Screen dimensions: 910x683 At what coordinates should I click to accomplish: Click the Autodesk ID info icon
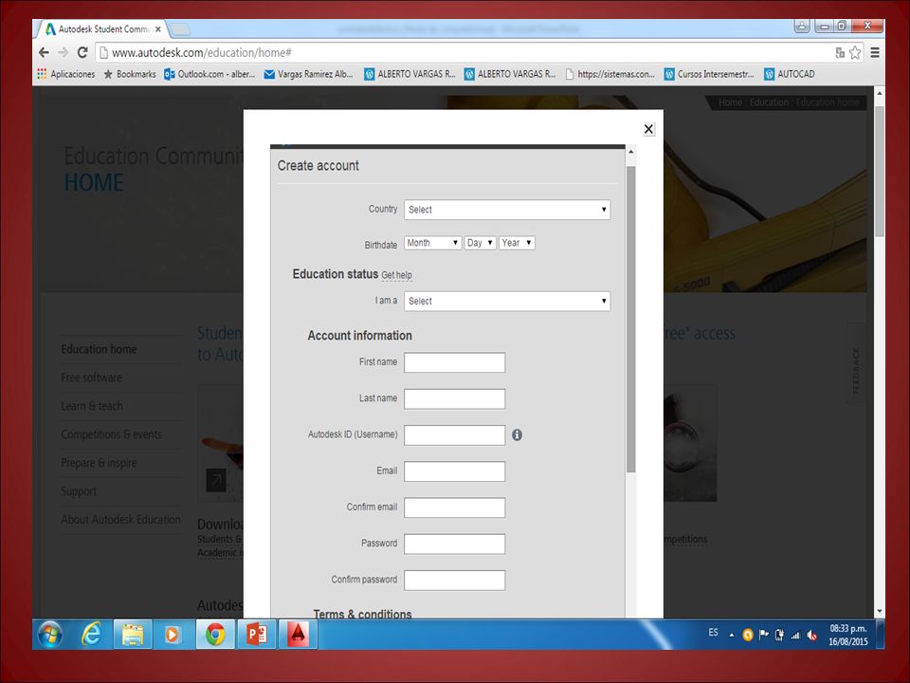[x=518, y=434]
